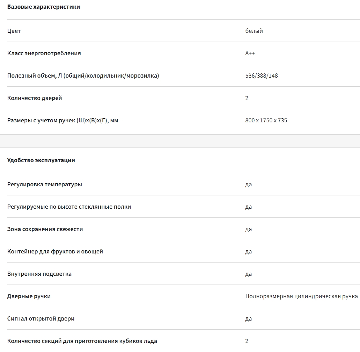Select the "белый" color value
Viewport: 360px width, 352px height.
coord(254,31)
